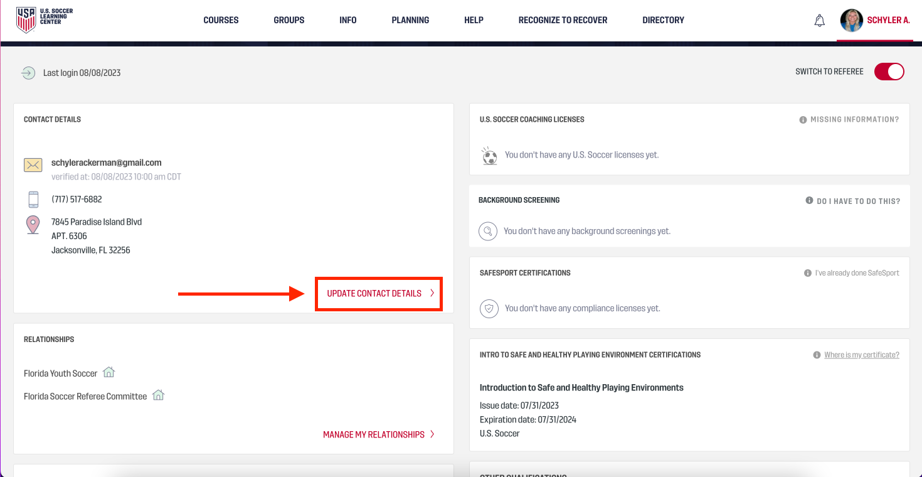Click the email schylerackerman@gmail.com
Viewport: 922px width, 477px height.
click(x=107, y=163)
